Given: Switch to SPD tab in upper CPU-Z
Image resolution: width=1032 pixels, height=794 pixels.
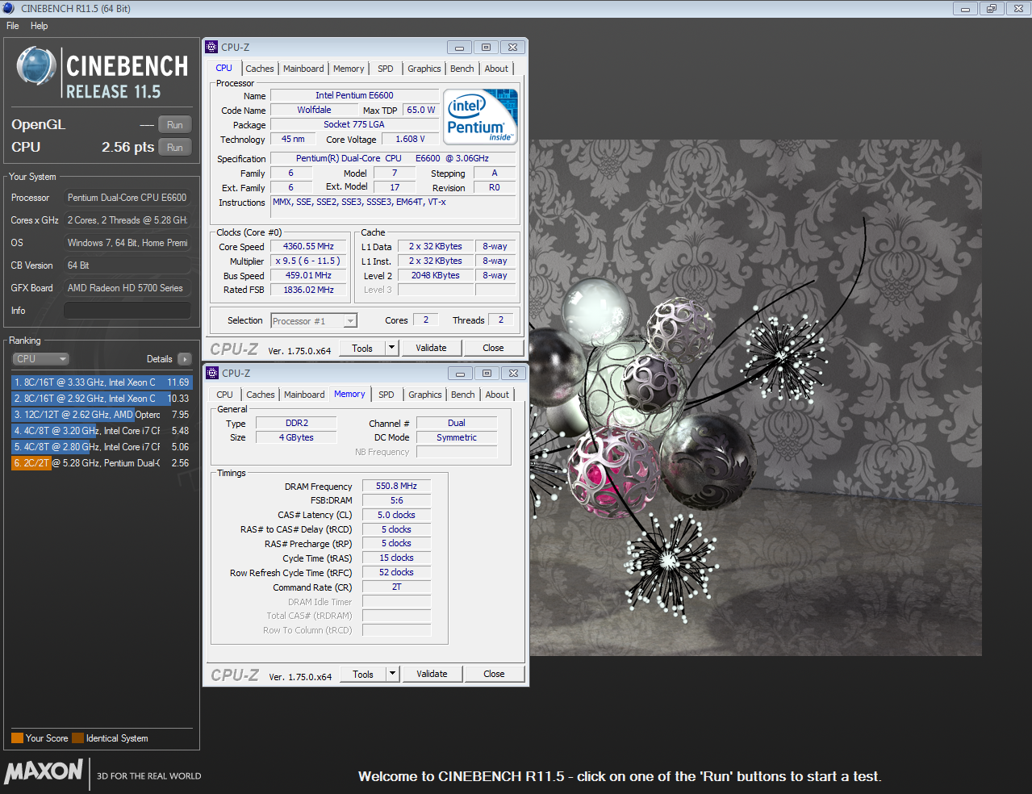Looking at the screenshot, I should click(x=386, y=69).
